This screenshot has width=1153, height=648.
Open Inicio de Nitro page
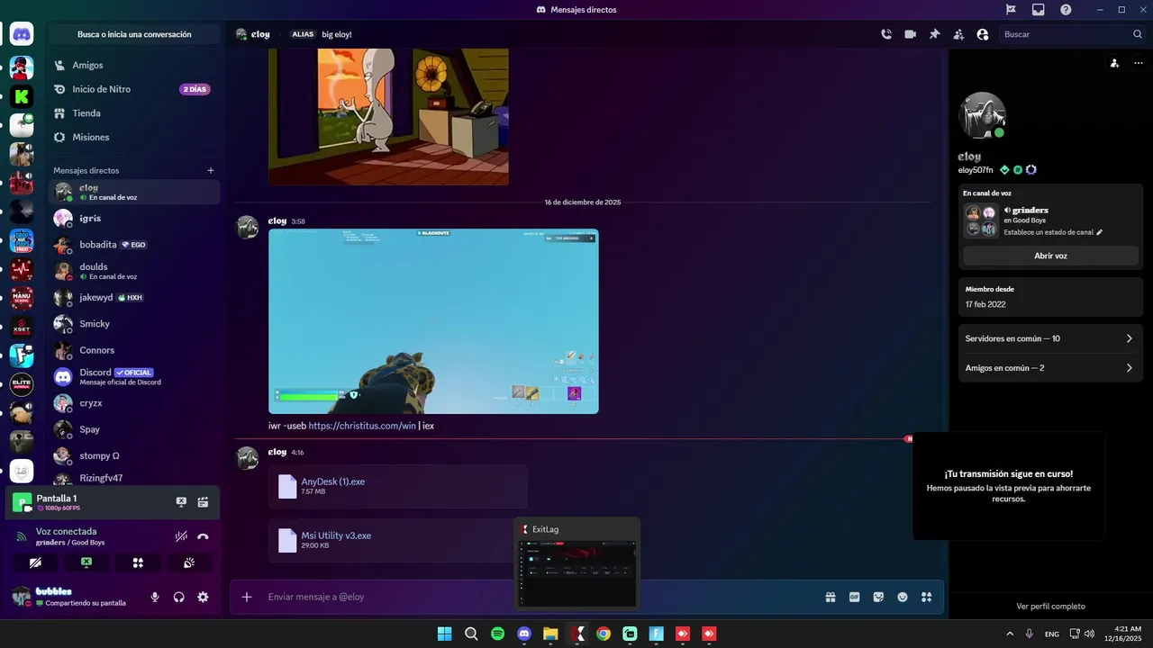pyautogui.click(x=133, y=89)
